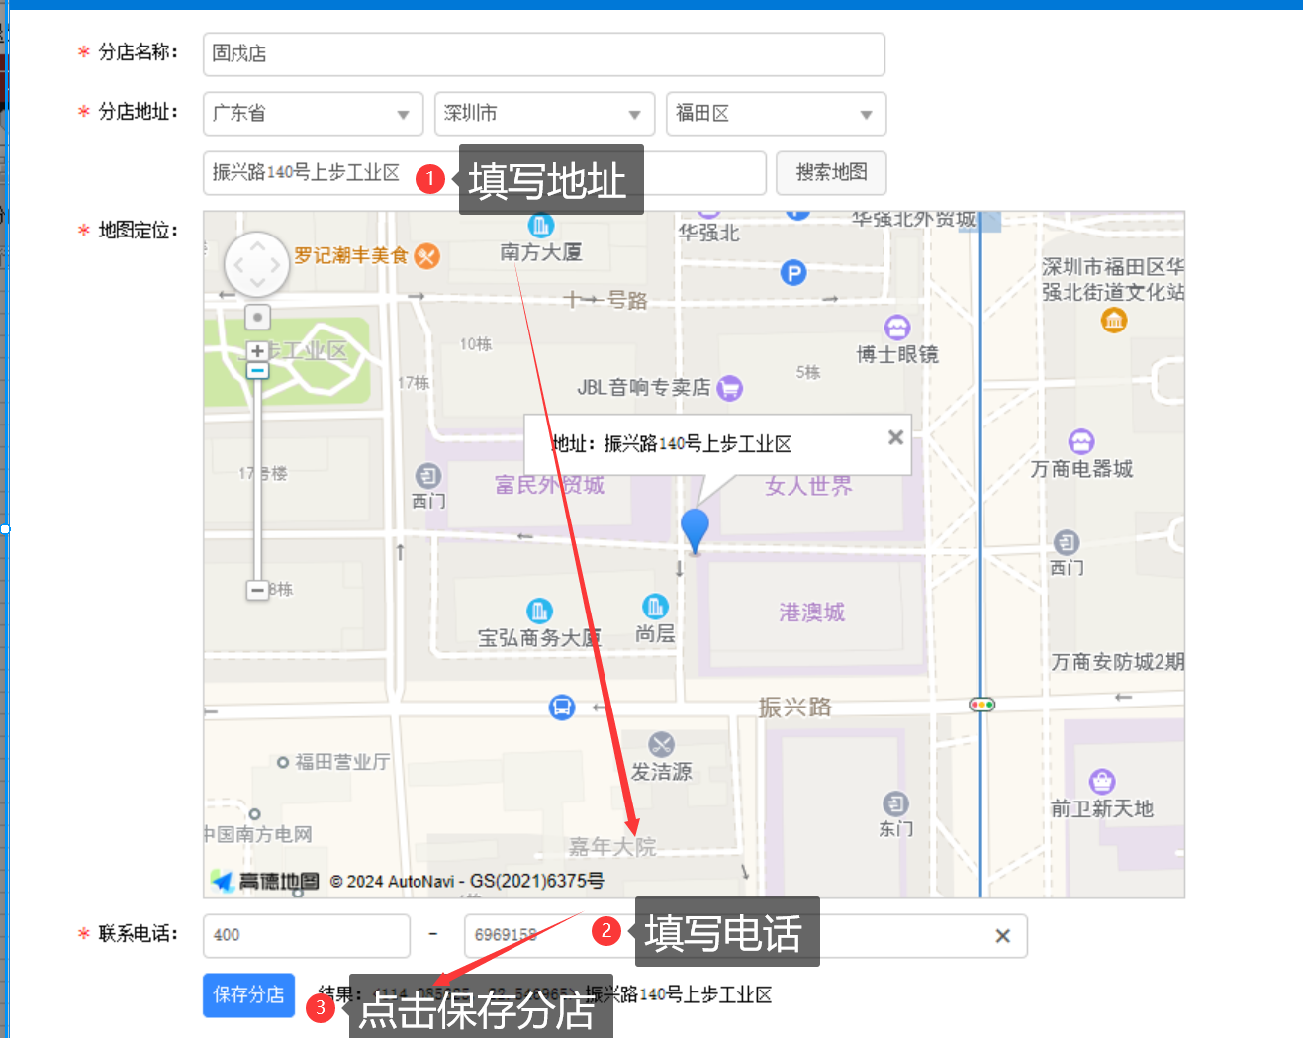The width and height of the screenshot is (1303, 1038).
Task: Open the 深圳市 city dropdown
Action: (x=544, y=114)
